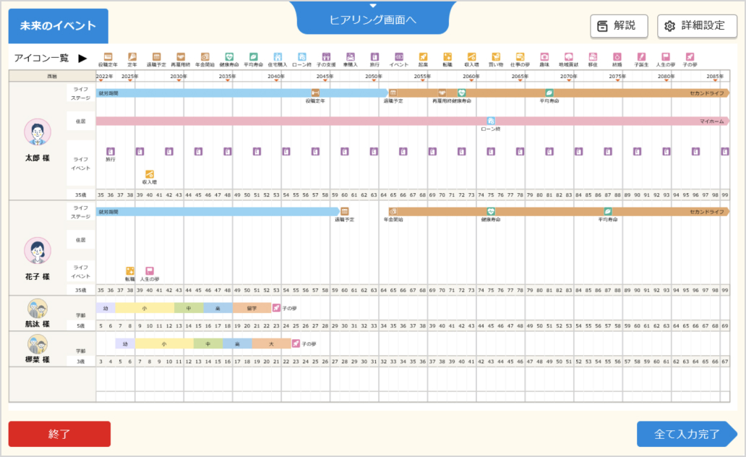Choose the 仕事の夢 legend icon
746x457 pixels.
click(520, 56)
